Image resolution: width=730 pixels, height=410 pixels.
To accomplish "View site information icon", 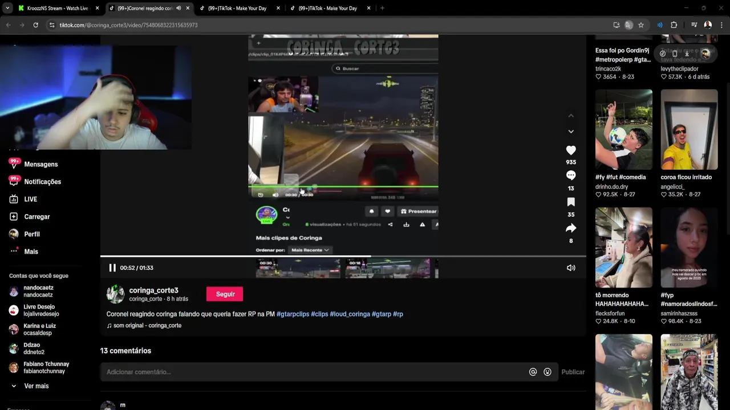I will click(x=52, y=25).
